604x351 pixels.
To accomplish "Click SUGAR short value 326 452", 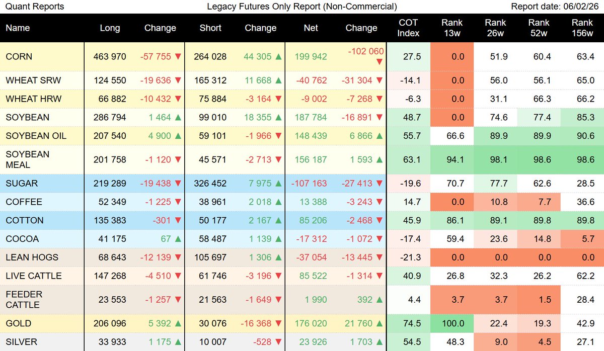I will 210,183.
